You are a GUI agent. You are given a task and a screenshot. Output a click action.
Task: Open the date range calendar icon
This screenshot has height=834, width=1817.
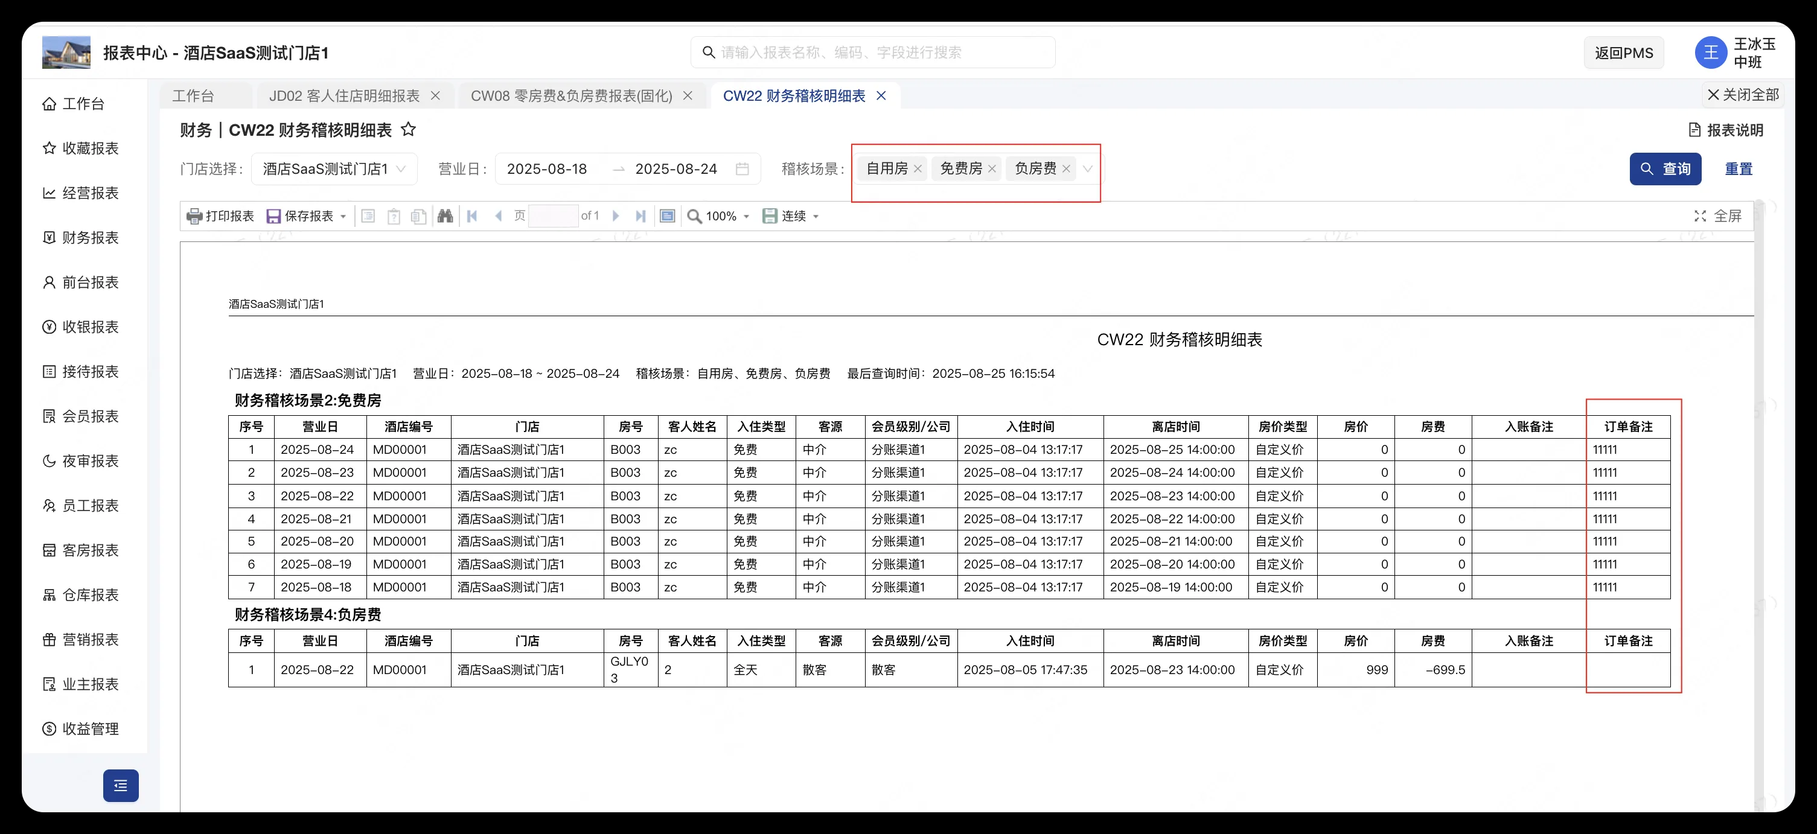(742, 168)
